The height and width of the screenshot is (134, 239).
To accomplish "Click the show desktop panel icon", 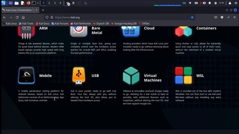I will (x=10, y=3).
